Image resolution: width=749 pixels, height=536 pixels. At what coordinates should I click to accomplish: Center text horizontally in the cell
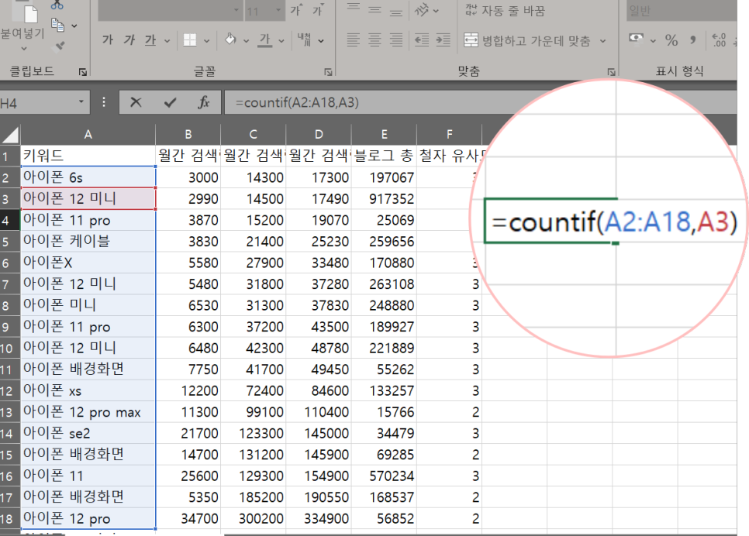point(374,40)
